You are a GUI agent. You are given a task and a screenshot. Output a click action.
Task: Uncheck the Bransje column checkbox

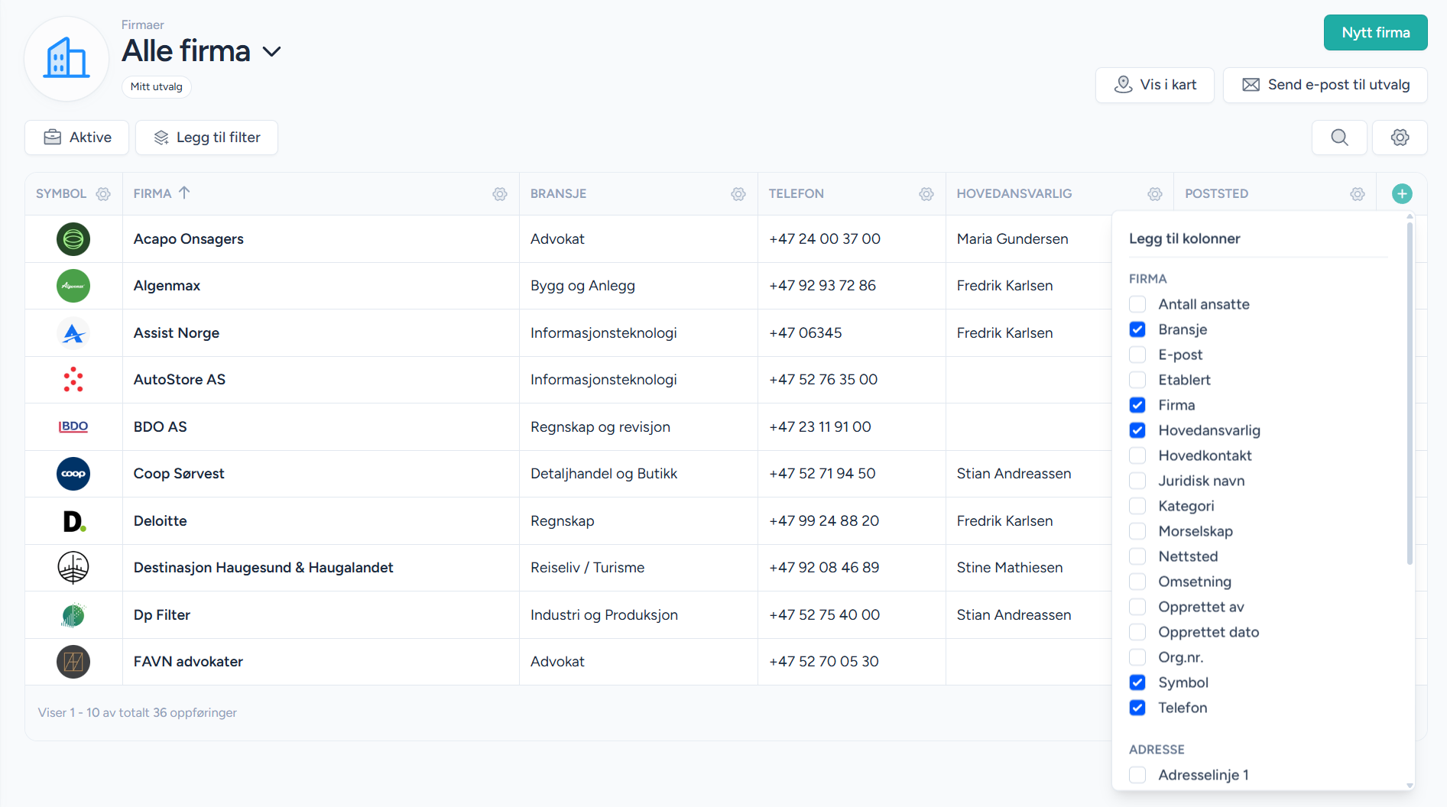tap(1137, 329)
